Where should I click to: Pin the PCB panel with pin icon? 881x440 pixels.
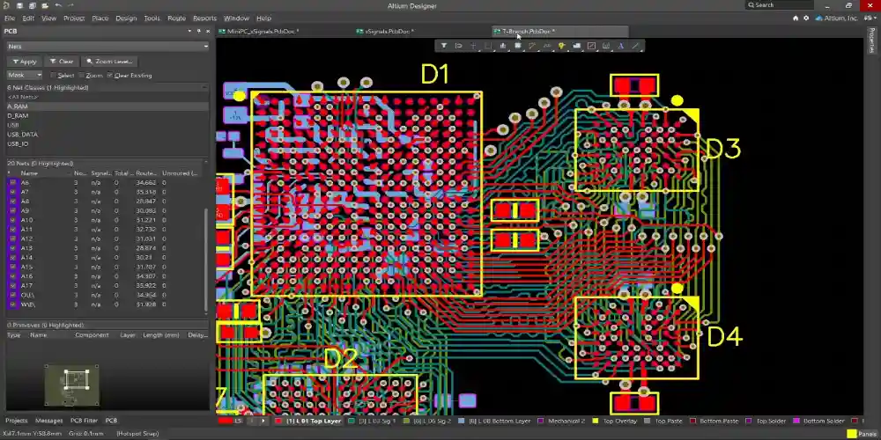pos(198,32)
